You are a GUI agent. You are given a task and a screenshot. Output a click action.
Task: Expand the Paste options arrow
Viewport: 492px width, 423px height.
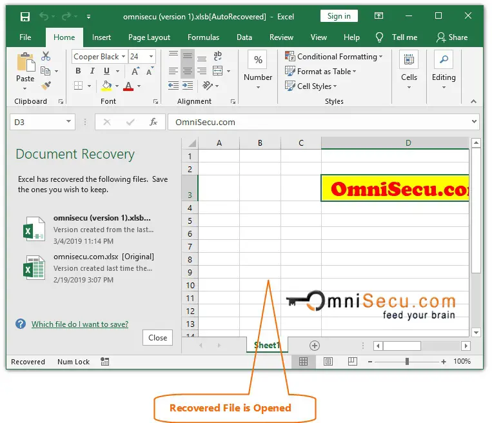(x=25, y=88)
